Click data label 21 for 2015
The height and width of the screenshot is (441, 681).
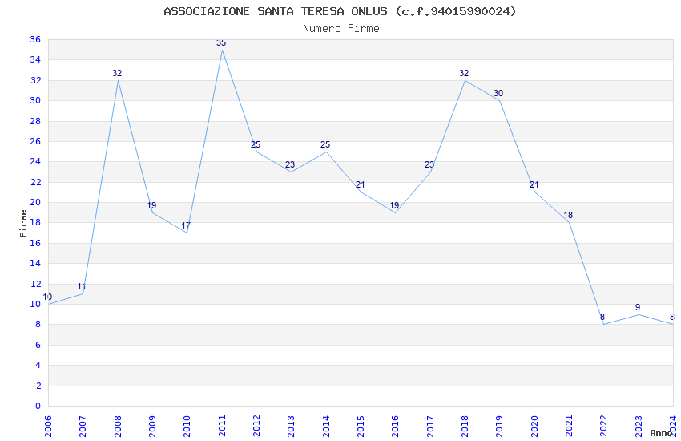360,184
